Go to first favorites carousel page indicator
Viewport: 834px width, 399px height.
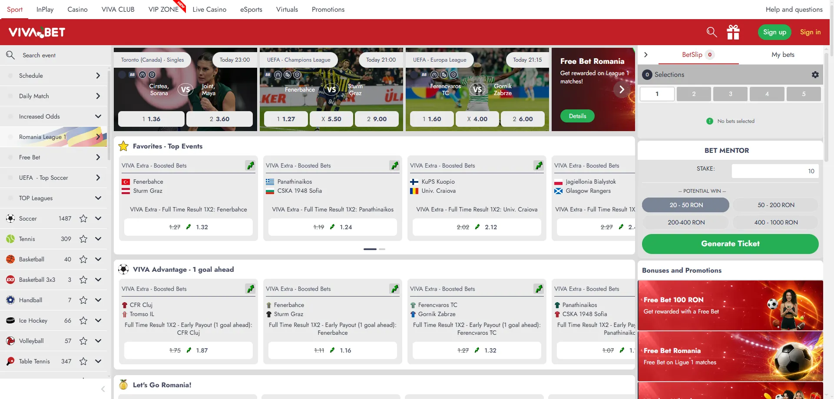370,249
